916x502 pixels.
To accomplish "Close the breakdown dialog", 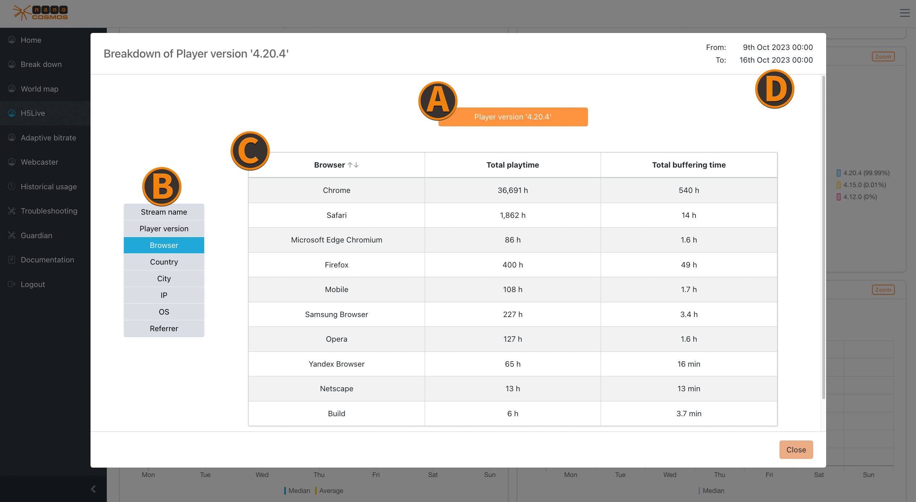I will 796,450.
